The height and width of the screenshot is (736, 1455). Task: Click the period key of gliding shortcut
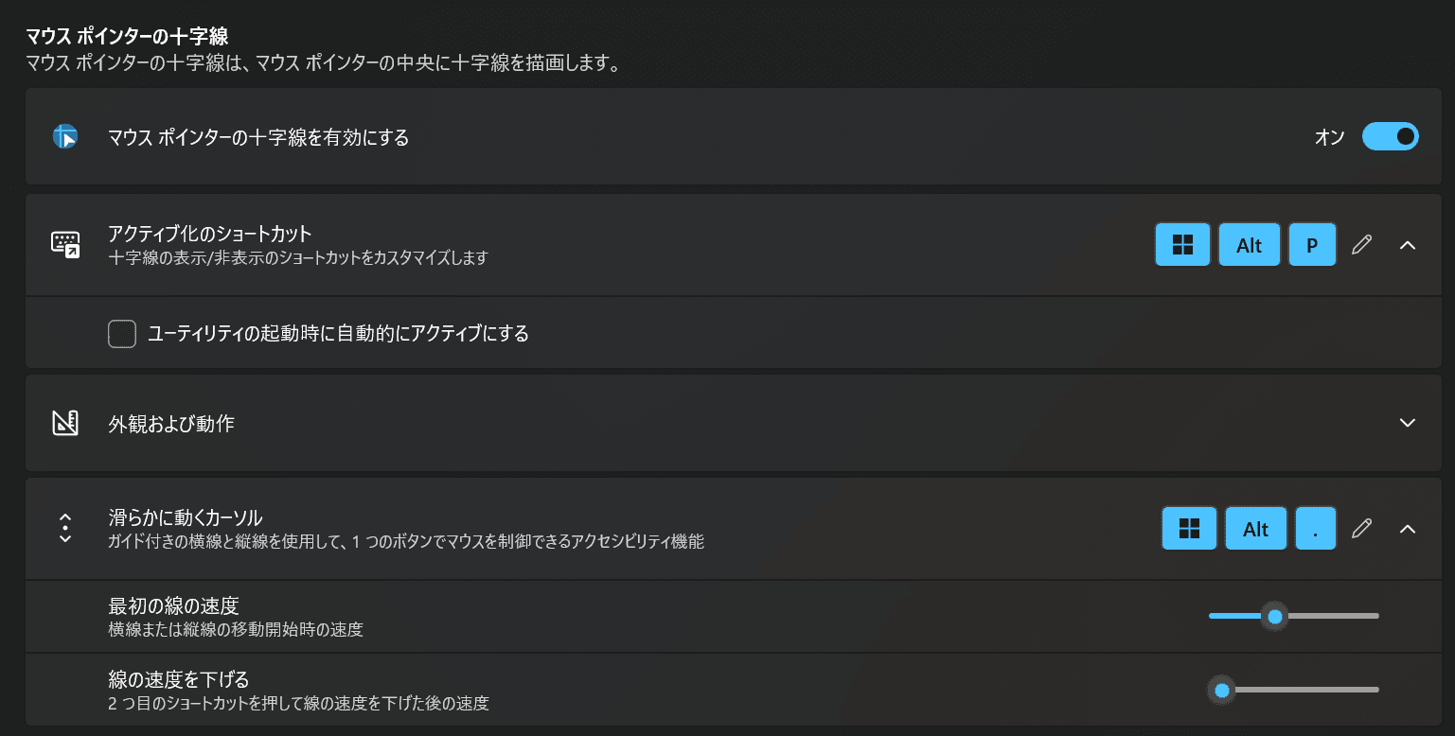click(x=1315, y=529)
